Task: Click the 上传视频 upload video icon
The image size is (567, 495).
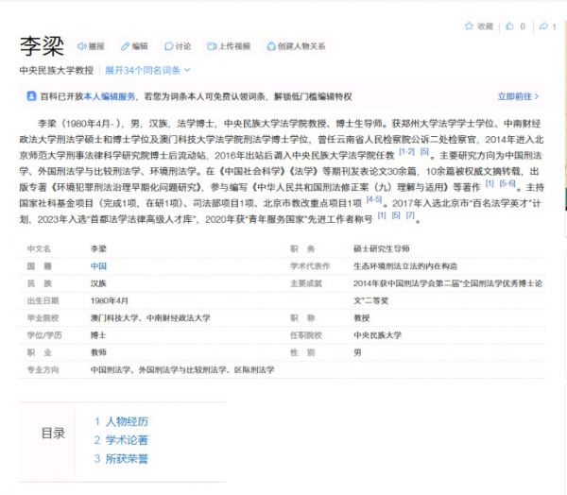Action: 212,45
